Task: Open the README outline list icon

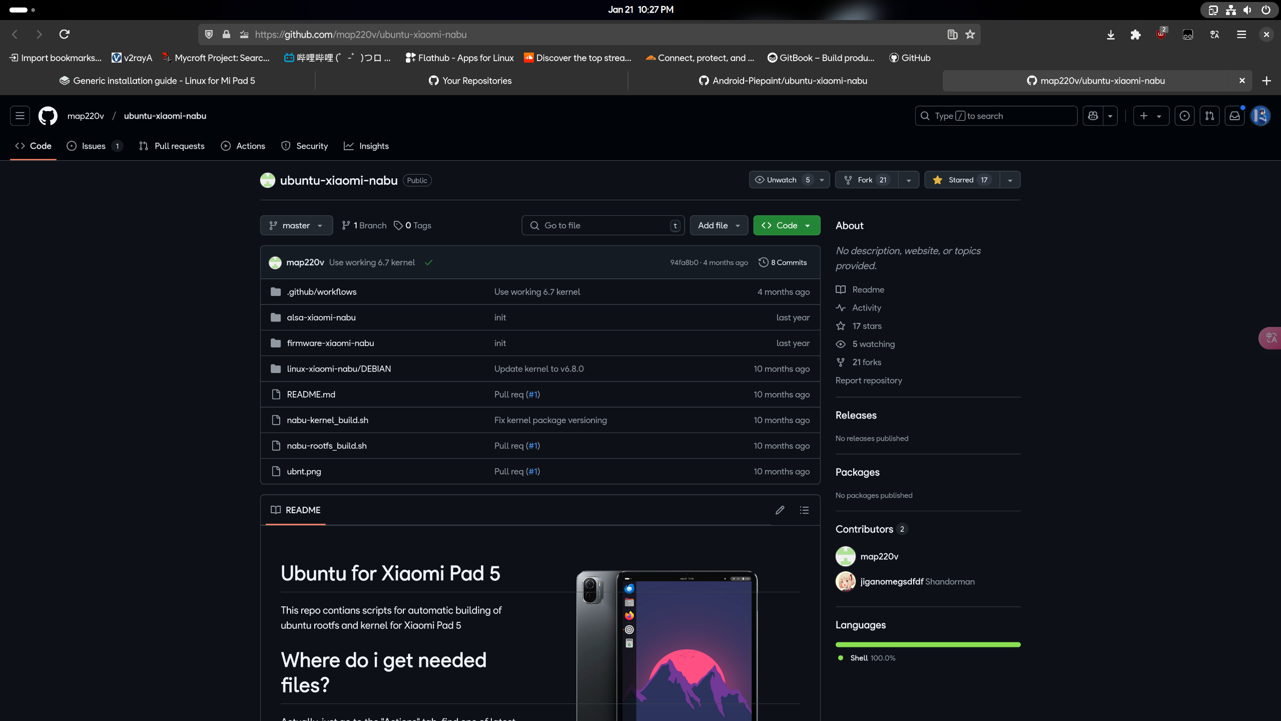Action: tap(804, 510)
